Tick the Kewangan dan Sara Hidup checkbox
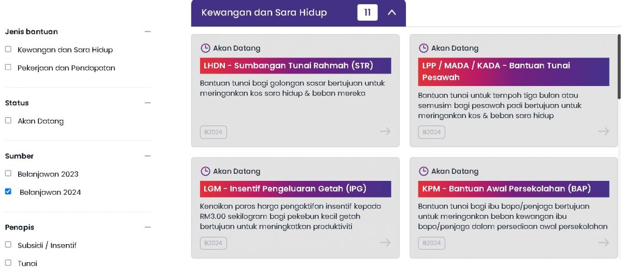Viewport: 622px width, 269px height. coord(8,49)
